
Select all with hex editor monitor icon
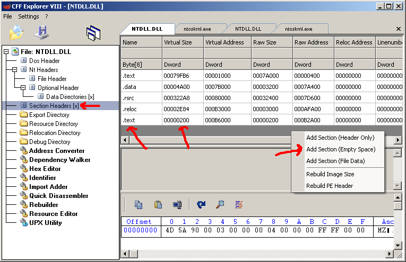click(x=177, y=205)
